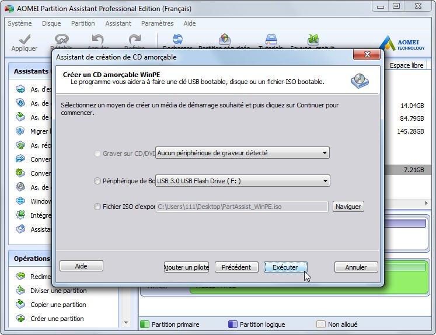Open the Assistant menu

coord(118,23)
